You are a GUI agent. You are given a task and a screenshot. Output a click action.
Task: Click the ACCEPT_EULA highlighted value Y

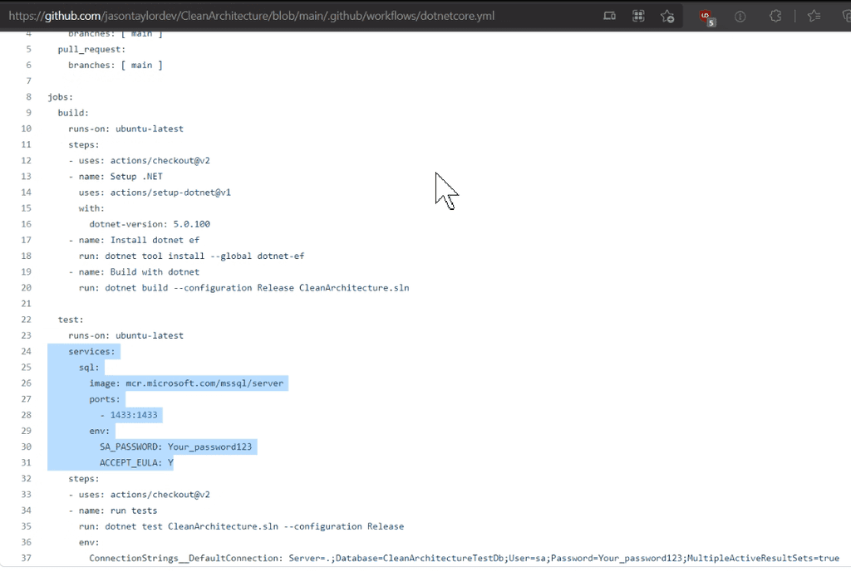[x=171, y=462]
